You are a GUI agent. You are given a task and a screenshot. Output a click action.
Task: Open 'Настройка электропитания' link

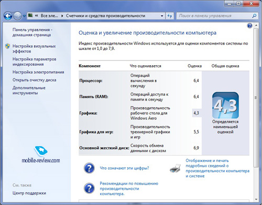38,72
